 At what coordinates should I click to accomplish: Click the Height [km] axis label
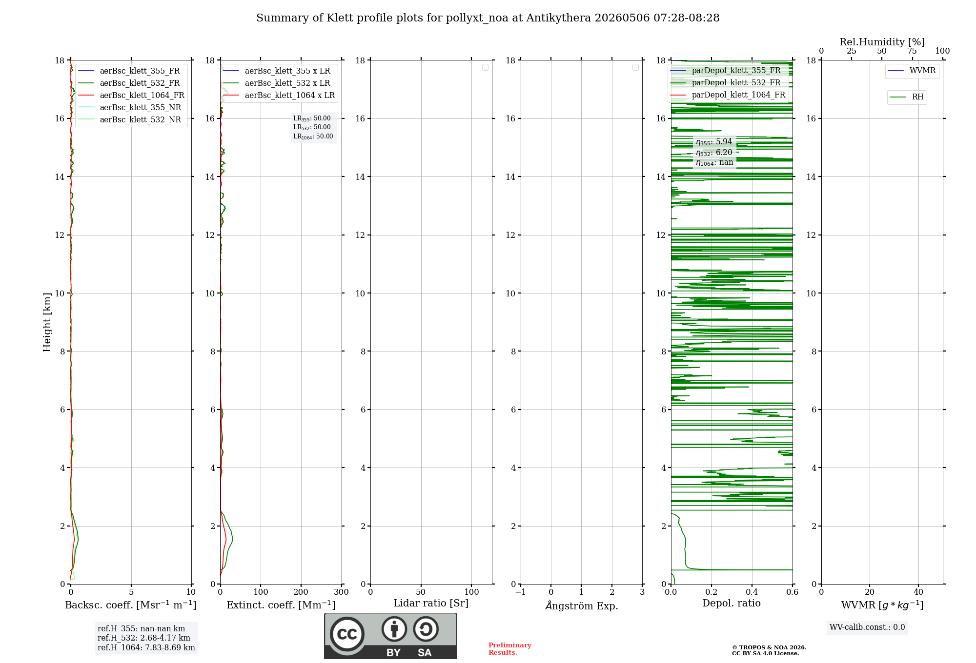[47, 322]
